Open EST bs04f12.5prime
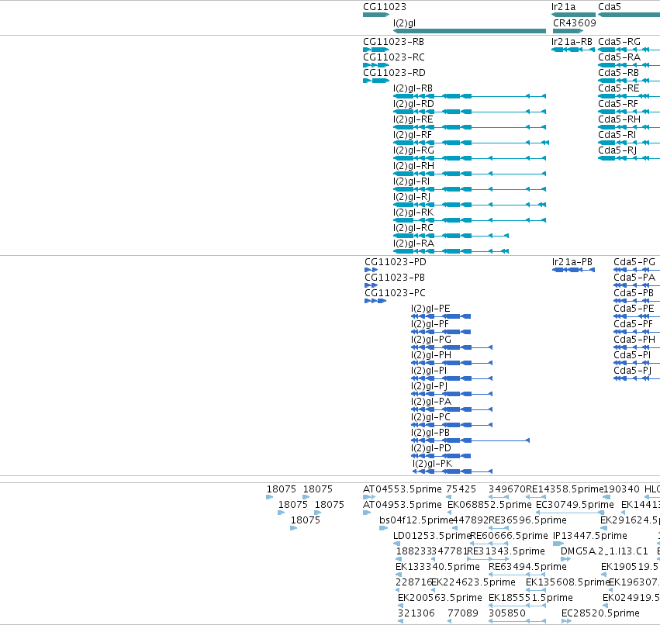This screenshot has height=625, width=660. [416, 520]
